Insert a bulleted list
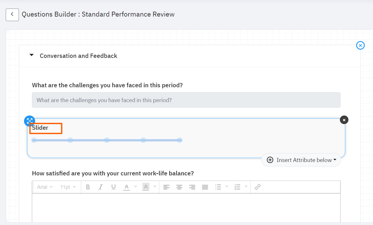 pos(218,187)
